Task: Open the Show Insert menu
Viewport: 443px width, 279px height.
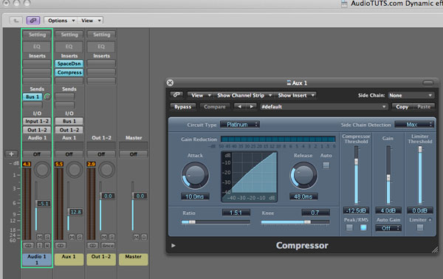Action: (295, 95)
